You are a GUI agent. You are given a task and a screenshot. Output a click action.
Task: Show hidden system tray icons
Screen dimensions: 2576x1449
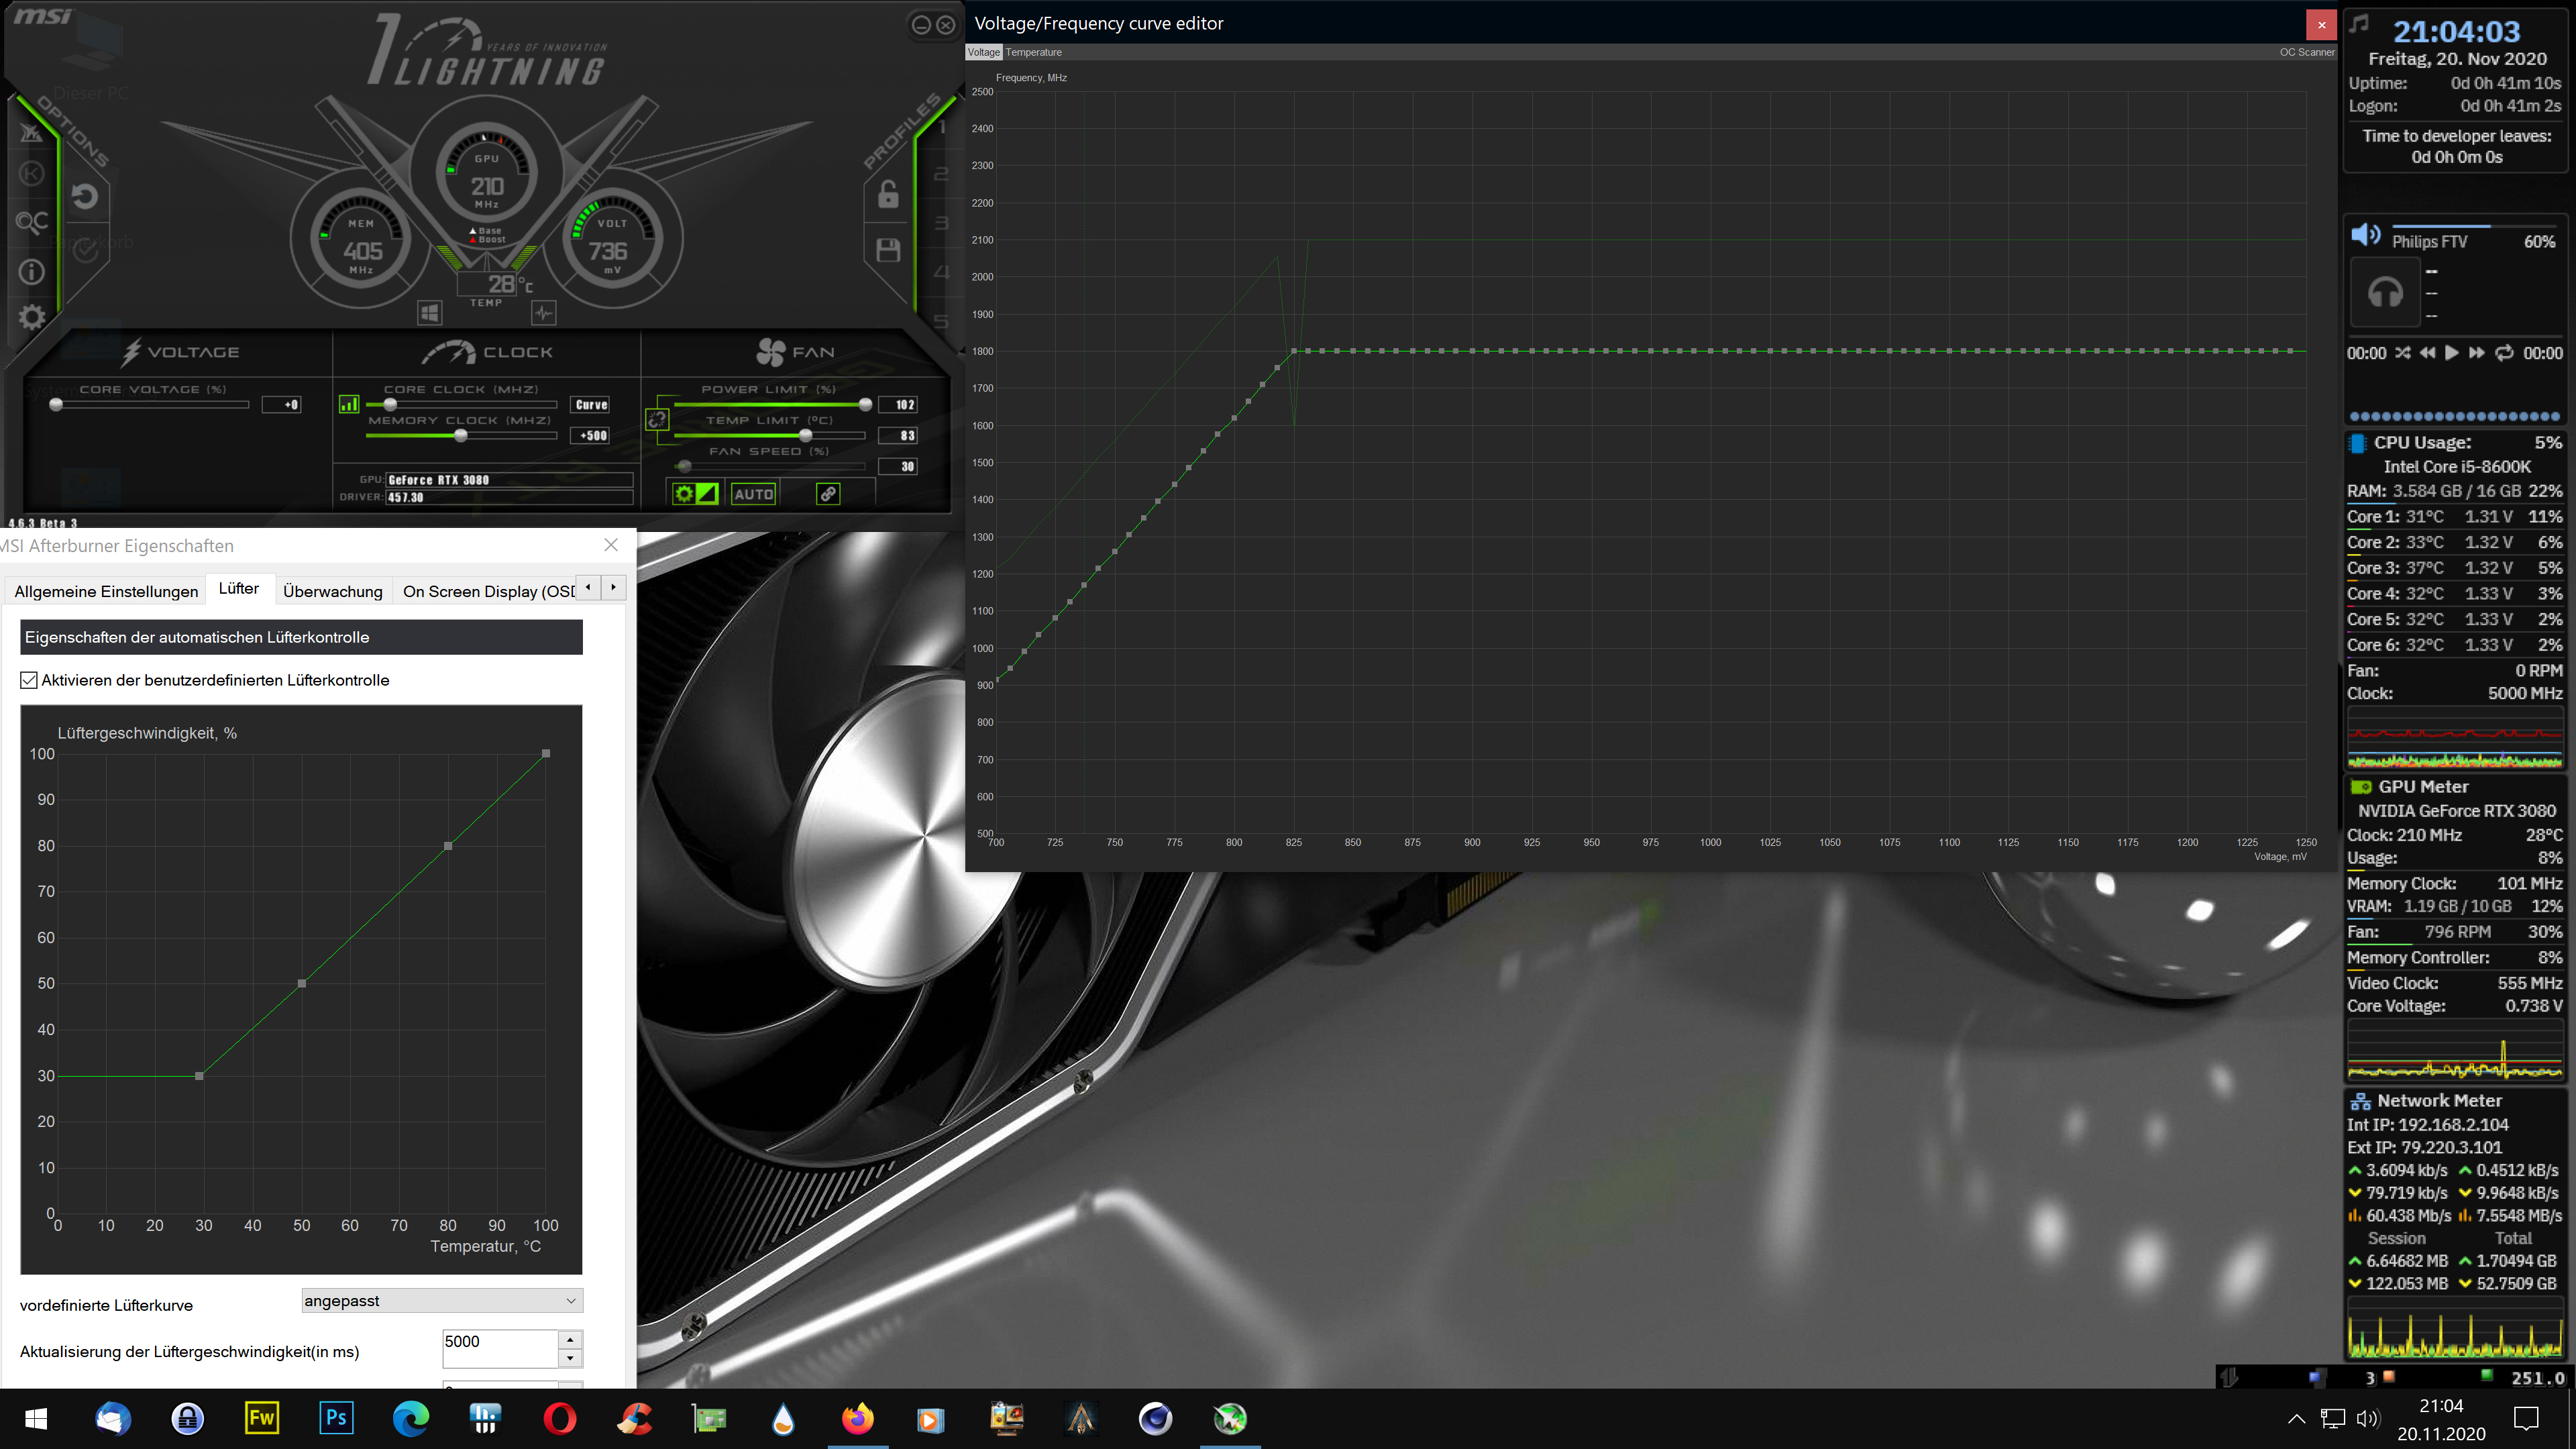click(2297, 1418)
